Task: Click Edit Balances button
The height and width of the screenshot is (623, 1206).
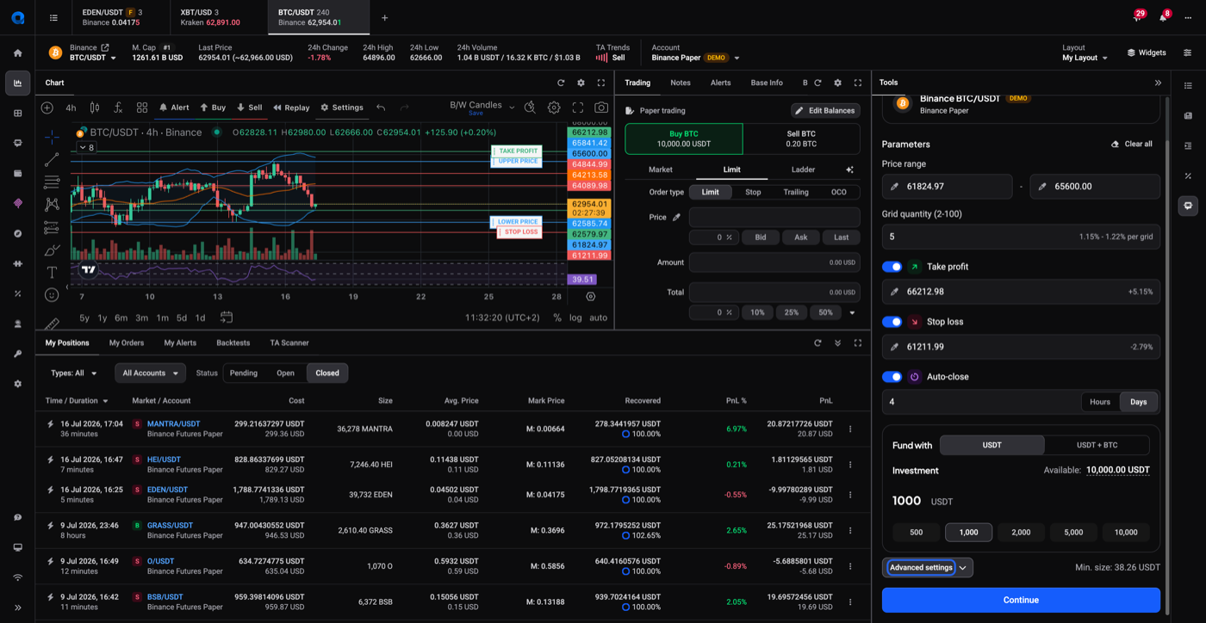Action: click(825, 110)
